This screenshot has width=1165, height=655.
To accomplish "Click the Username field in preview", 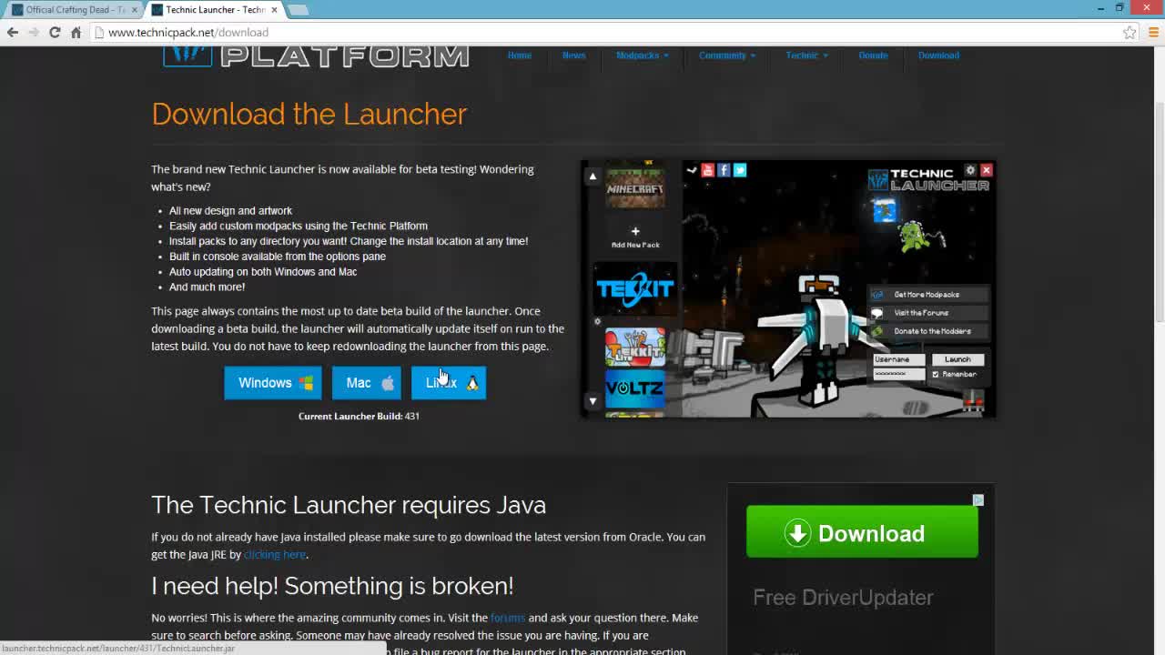I will point(899,359).
